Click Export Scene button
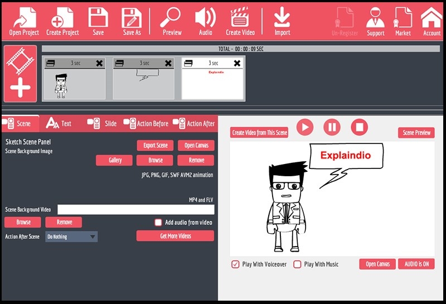446x304 pixels. (155, 146)
